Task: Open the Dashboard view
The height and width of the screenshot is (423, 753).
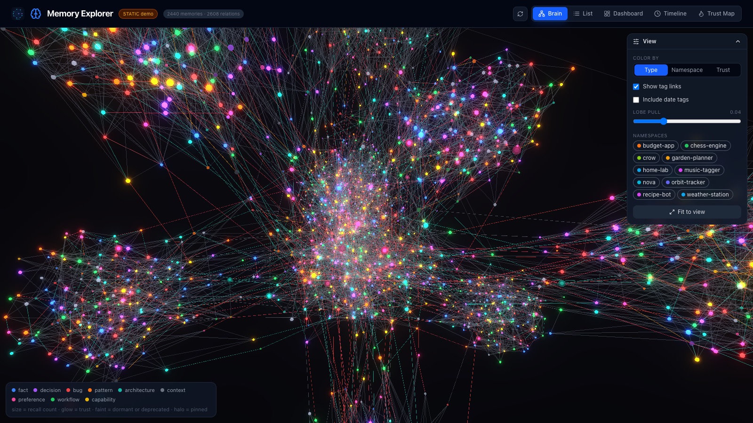Action: pos(624,14)
